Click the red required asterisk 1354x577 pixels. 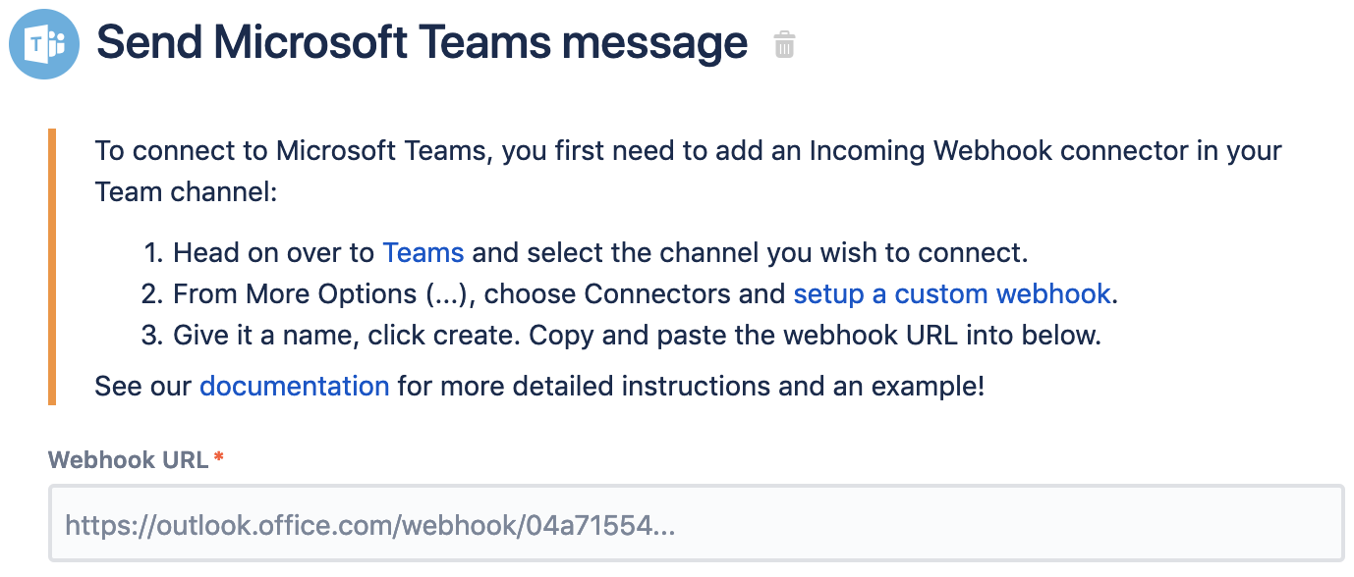[x=219, y=457]
